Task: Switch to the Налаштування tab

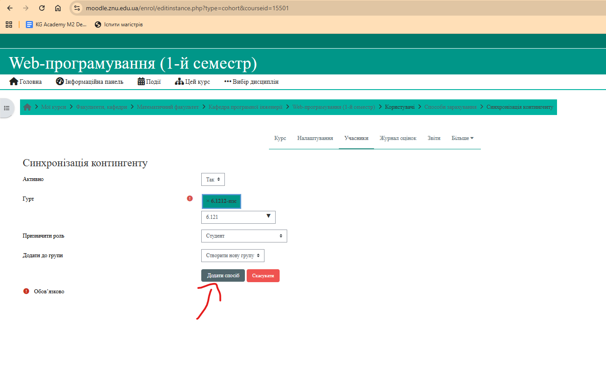Action: [315, 138]
